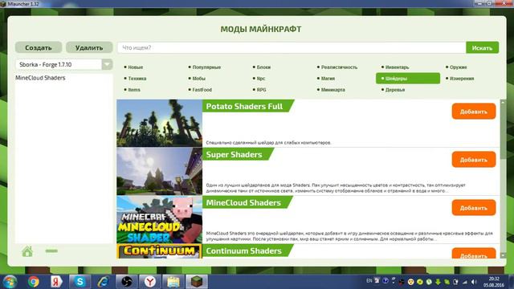The image size is (514, 289).
Task: Click the scrollbar up arrow
Action: 504,103
